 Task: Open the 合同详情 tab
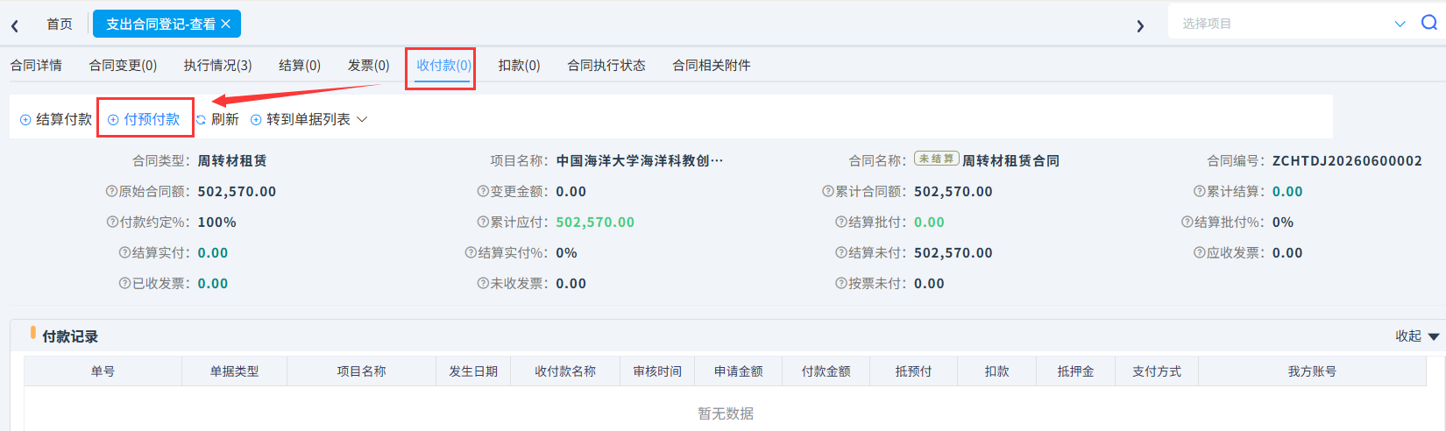(x=36, y=65)
